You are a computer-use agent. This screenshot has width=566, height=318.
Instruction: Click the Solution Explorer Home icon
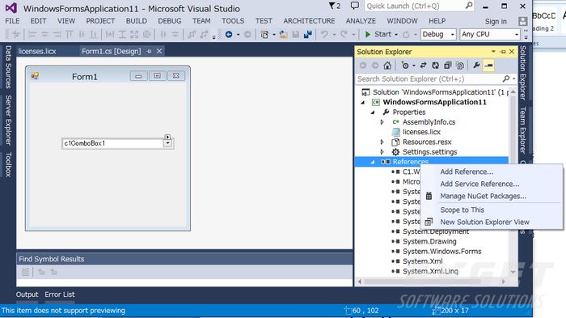387,66
